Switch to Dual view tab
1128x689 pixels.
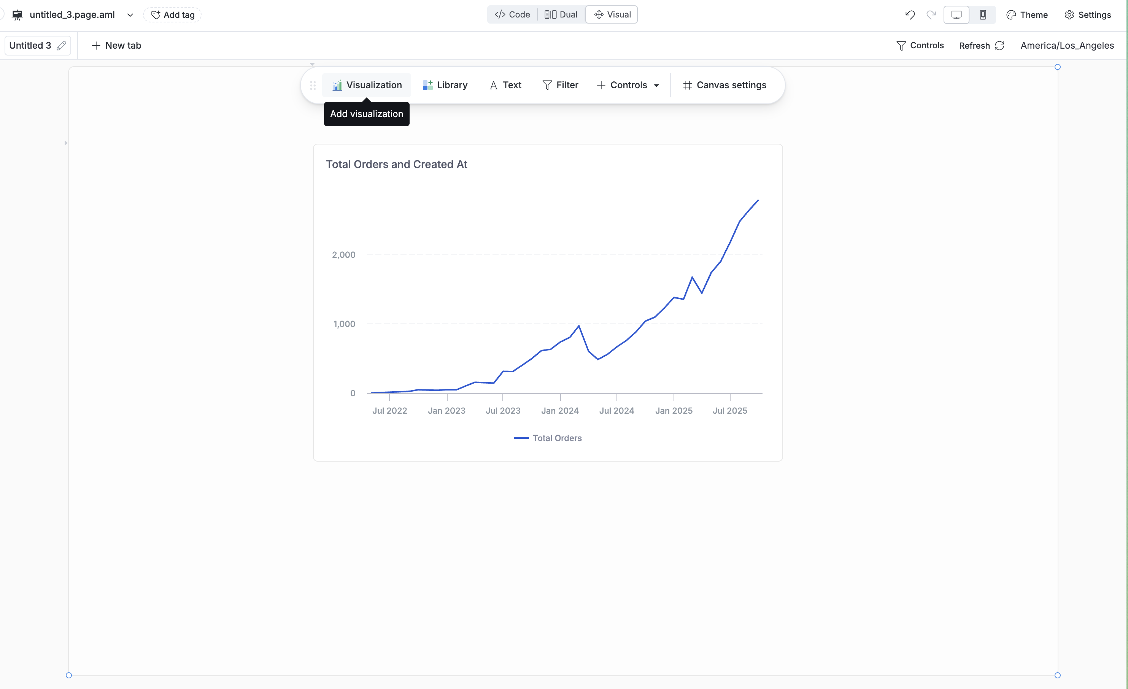[x=561, y=15]
